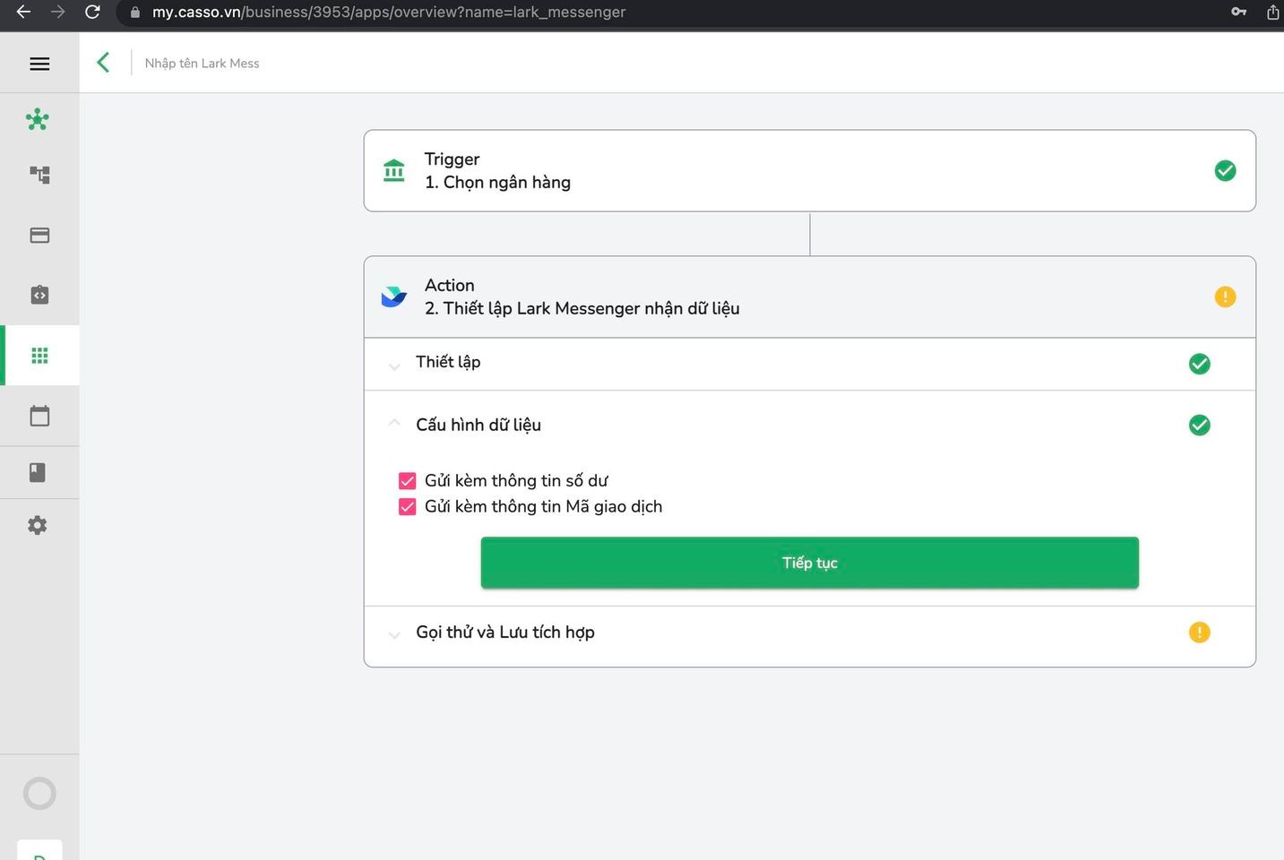
Task: Click browser back arrow
Action: coord(23,12)
